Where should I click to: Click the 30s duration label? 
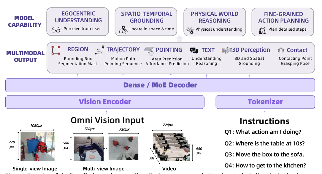pyautogui.click(x=152, y=158)
